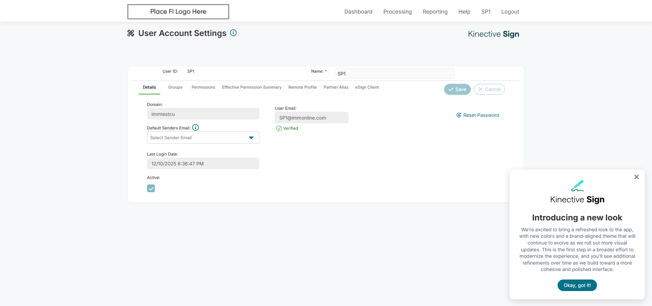Click the sender email dropdown arrow
Image resolution: width=652 pixels, height=306 pixels.
click(x=251, y=138)
